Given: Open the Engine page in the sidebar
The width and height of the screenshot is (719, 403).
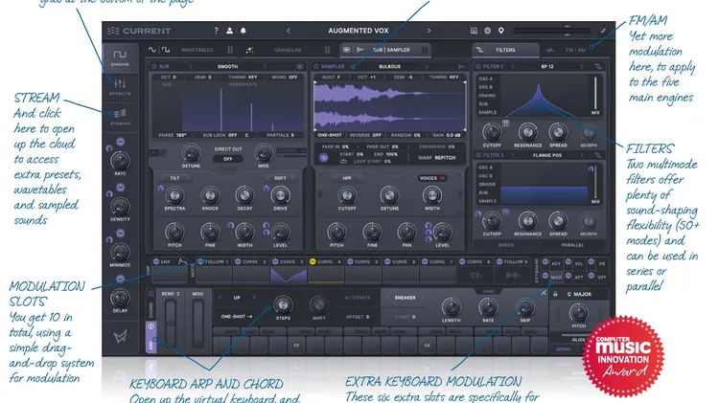Looking at the screenshot, I should click(x=120, y=58).
